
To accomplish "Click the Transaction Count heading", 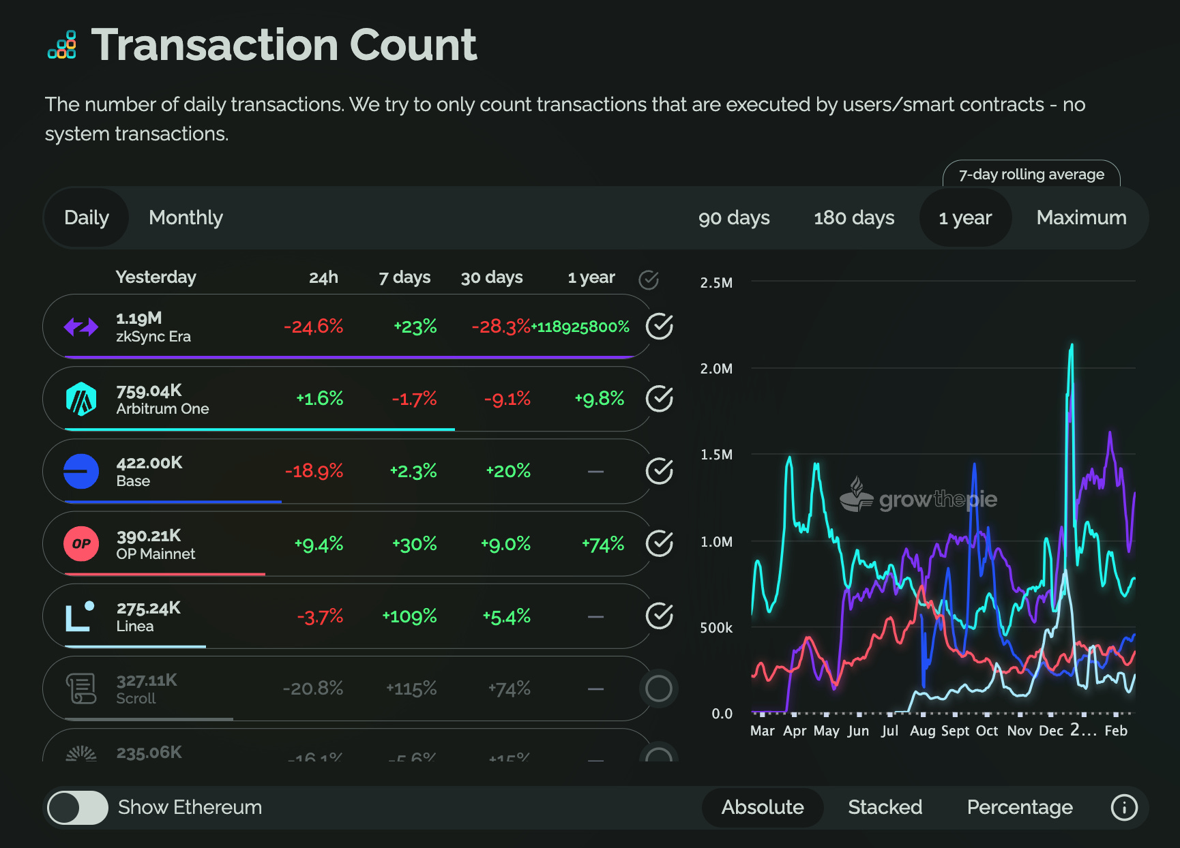I will click(284, 45).
